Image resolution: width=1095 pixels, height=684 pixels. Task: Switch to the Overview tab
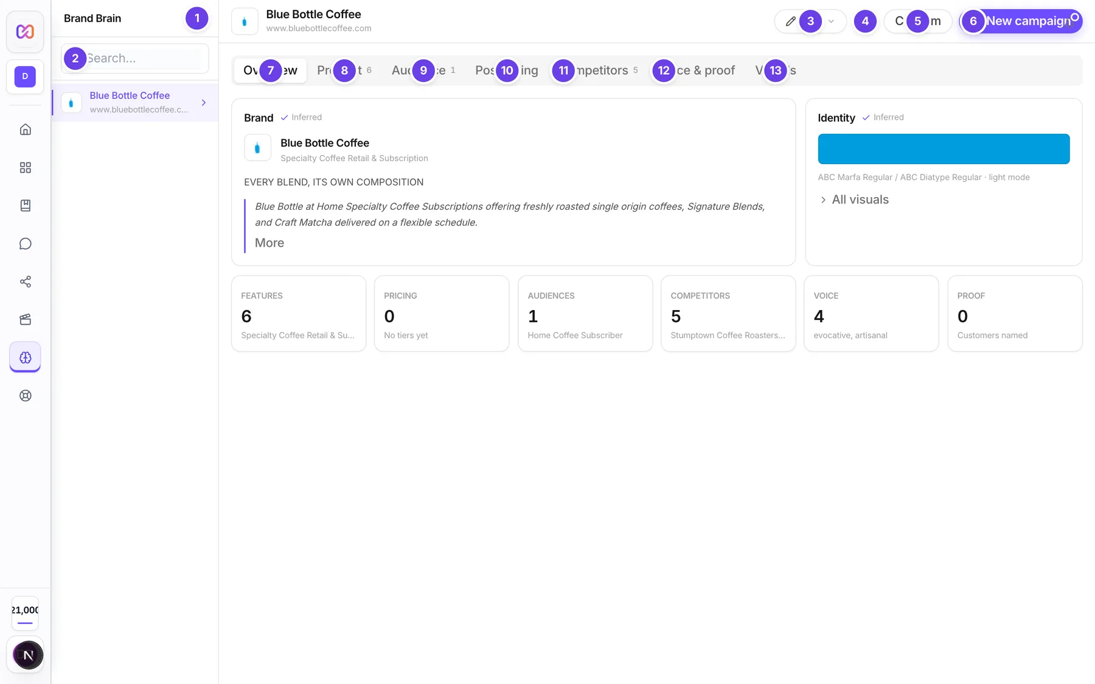270,71
